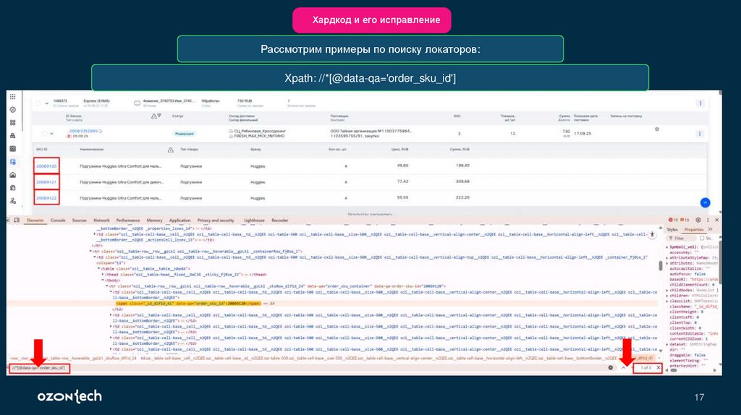The image size is (741, 415).
Task: Click Filter field in Properties pane
Action: 682,239
